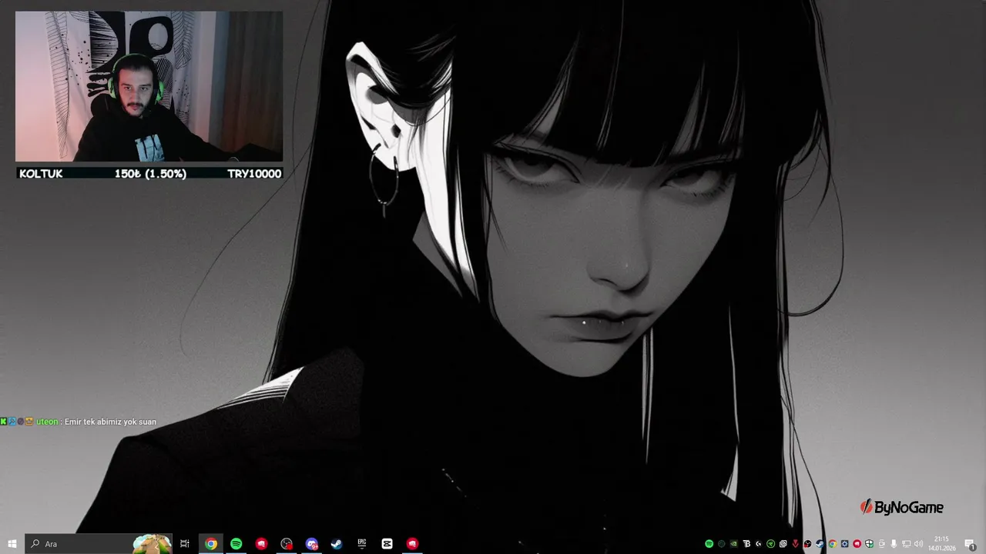Viewport: 986px width, 554px height.
Task: Open Razer tray icon
Action: pyautogui.click(x=771, y=544)
